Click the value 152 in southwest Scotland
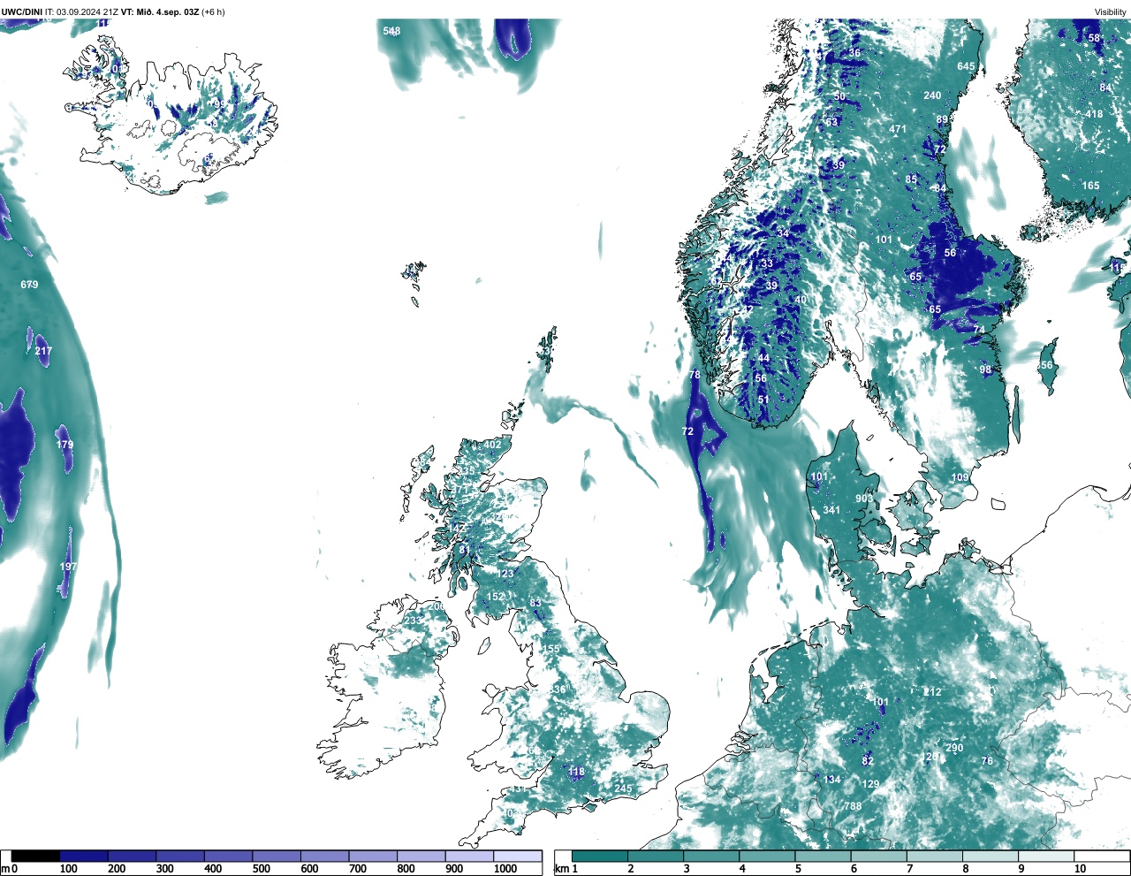 pyautogui.click(x=496, y=597)
